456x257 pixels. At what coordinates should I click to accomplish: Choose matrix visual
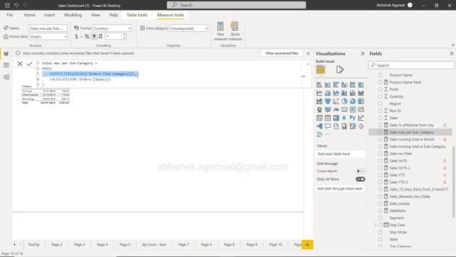336,118
